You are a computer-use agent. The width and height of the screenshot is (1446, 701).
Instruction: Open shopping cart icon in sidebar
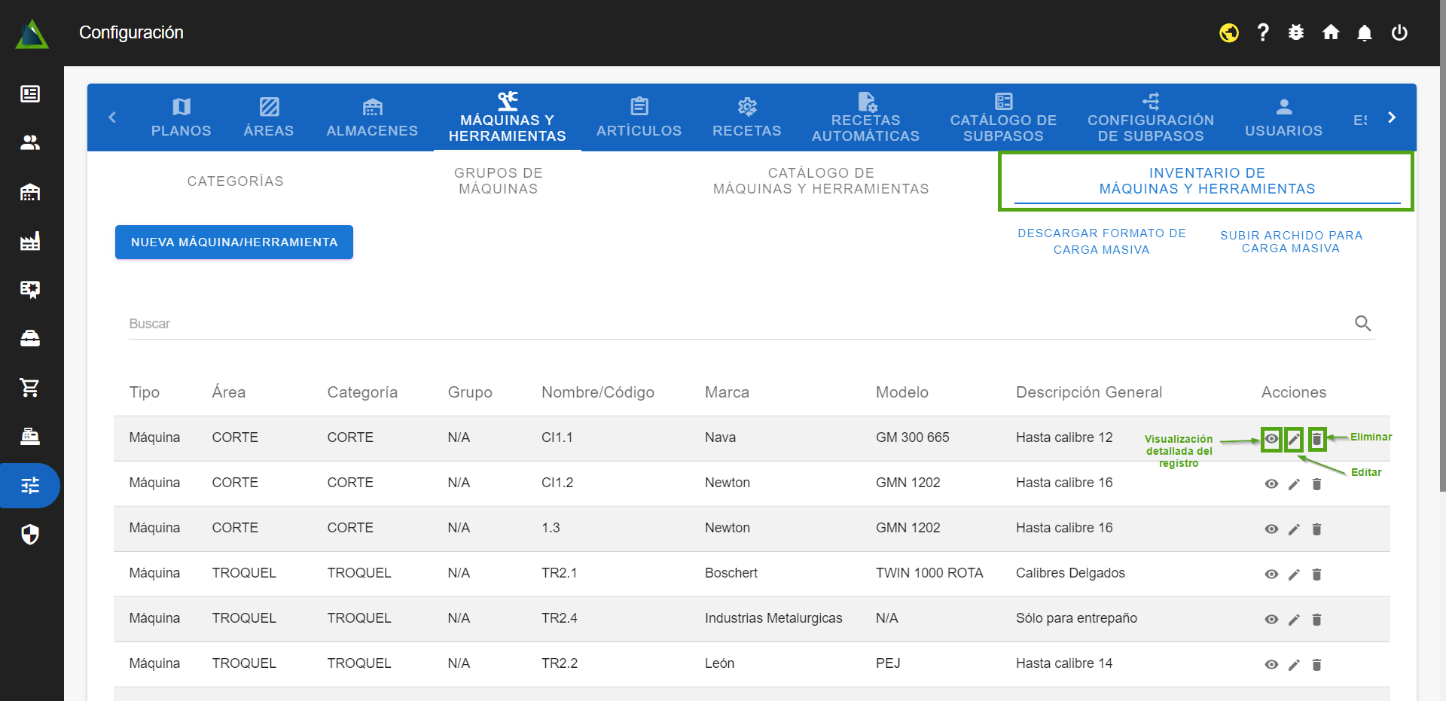(x=30, y=388)
